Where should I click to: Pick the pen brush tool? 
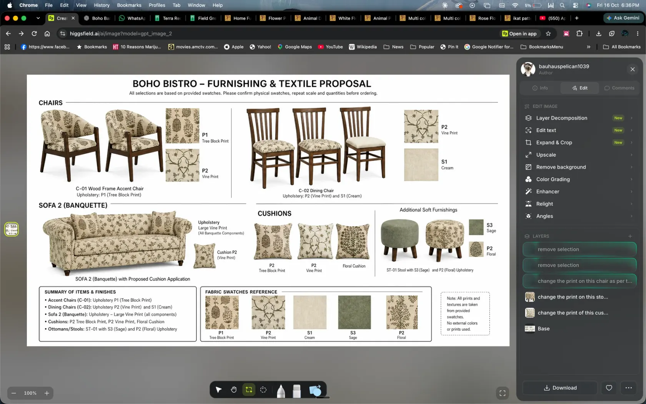point(281,391)
